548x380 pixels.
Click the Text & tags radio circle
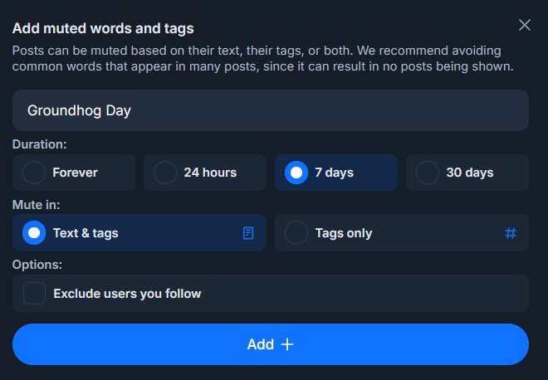pyautogui.click(x=34, y=233)
